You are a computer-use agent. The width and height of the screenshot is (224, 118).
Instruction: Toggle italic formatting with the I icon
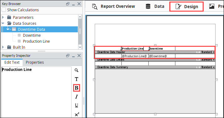click(x=77, y=97)
